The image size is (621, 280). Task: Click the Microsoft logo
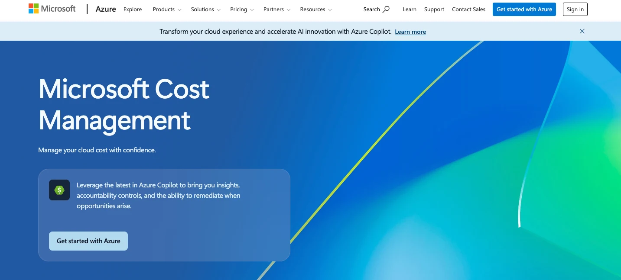52,9
